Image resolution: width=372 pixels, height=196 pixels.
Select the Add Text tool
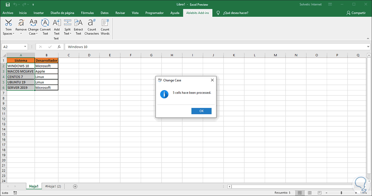(x=56, y=23)
